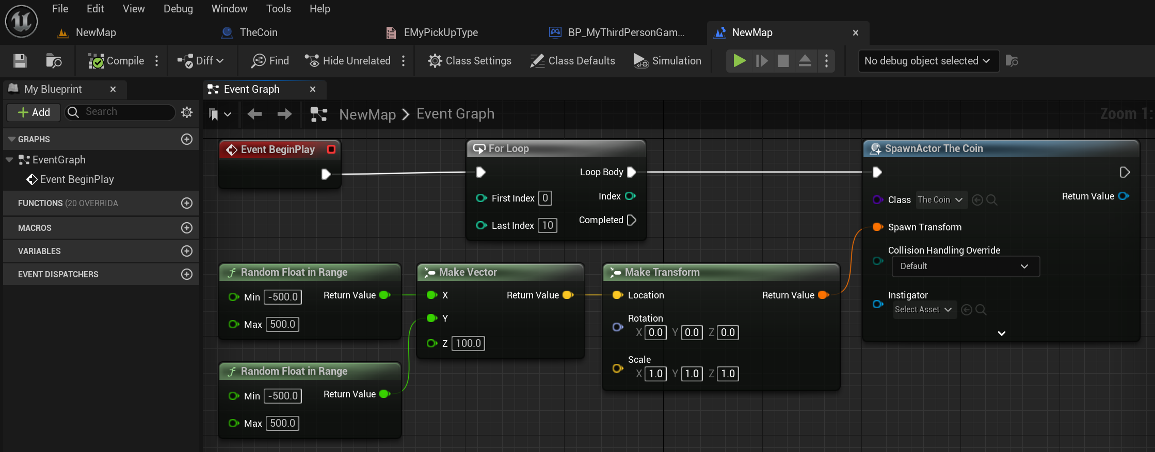
Task: Click the Unreal Engine logo icon
Action: (x=21, y=21)
